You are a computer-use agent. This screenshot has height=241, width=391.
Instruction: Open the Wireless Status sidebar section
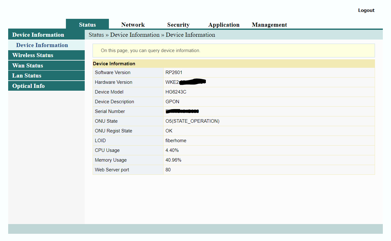point(32,55)
